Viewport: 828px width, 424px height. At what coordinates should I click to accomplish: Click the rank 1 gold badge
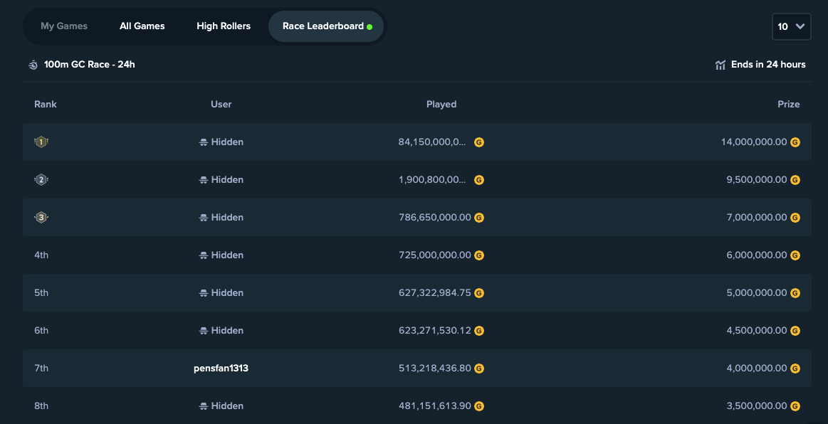tap(41, 142)
